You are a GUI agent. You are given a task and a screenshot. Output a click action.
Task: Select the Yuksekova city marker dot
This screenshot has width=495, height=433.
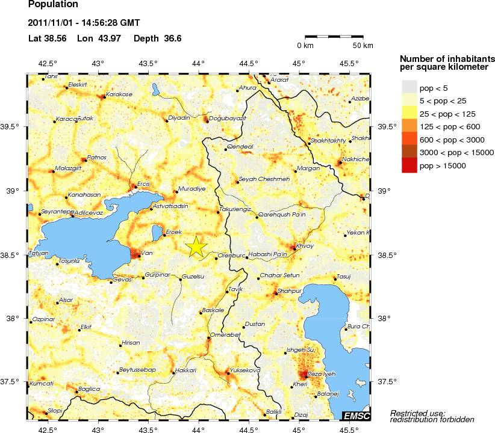[x=228, y=373]
